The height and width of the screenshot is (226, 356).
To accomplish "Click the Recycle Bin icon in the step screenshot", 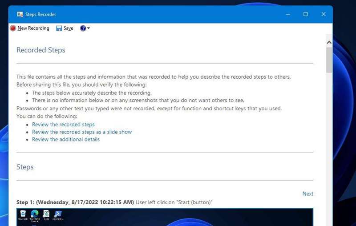I will (x=22, y=214).
